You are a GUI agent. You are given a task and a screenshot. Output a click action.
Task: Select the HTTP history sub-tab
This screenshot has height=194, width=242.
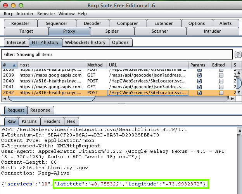pyautogui.click(x=45, y=42)
